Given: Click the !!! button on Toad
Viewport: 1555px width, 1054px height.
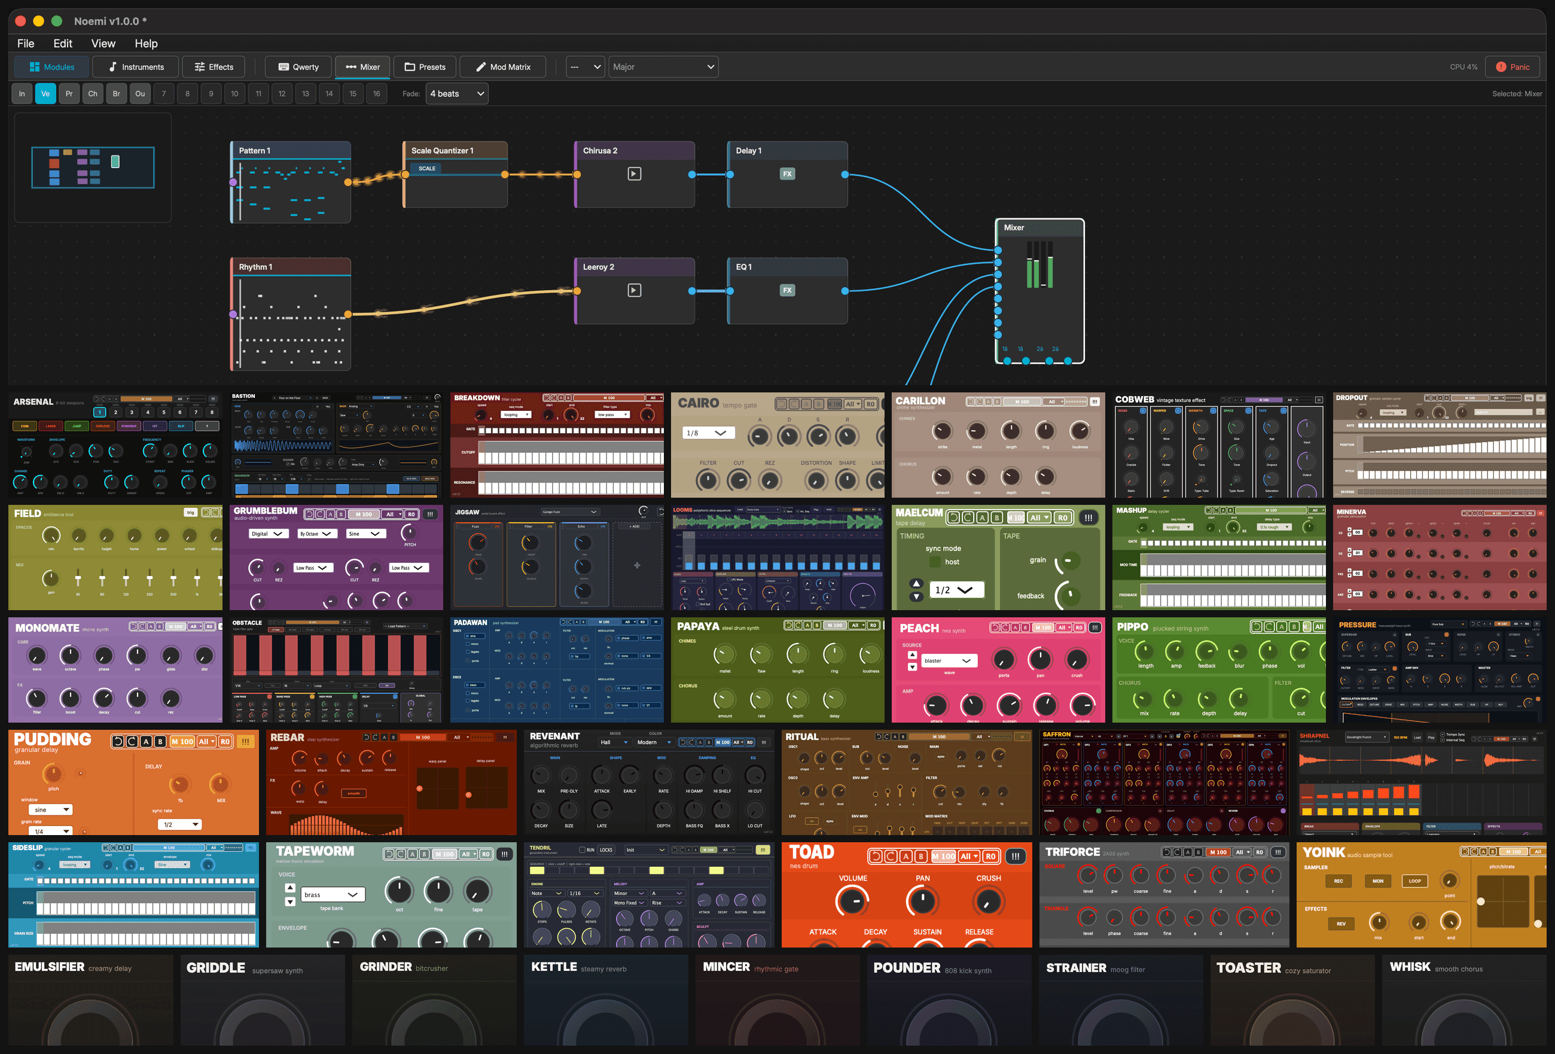Looking at the screenshot, I should click(x=1015, y=857).
